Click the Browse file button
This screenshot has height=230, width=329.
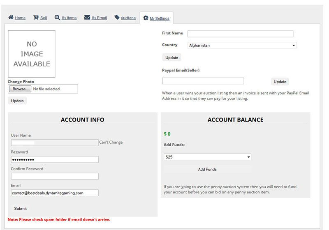pyautogui.click(x=20, y=89)
